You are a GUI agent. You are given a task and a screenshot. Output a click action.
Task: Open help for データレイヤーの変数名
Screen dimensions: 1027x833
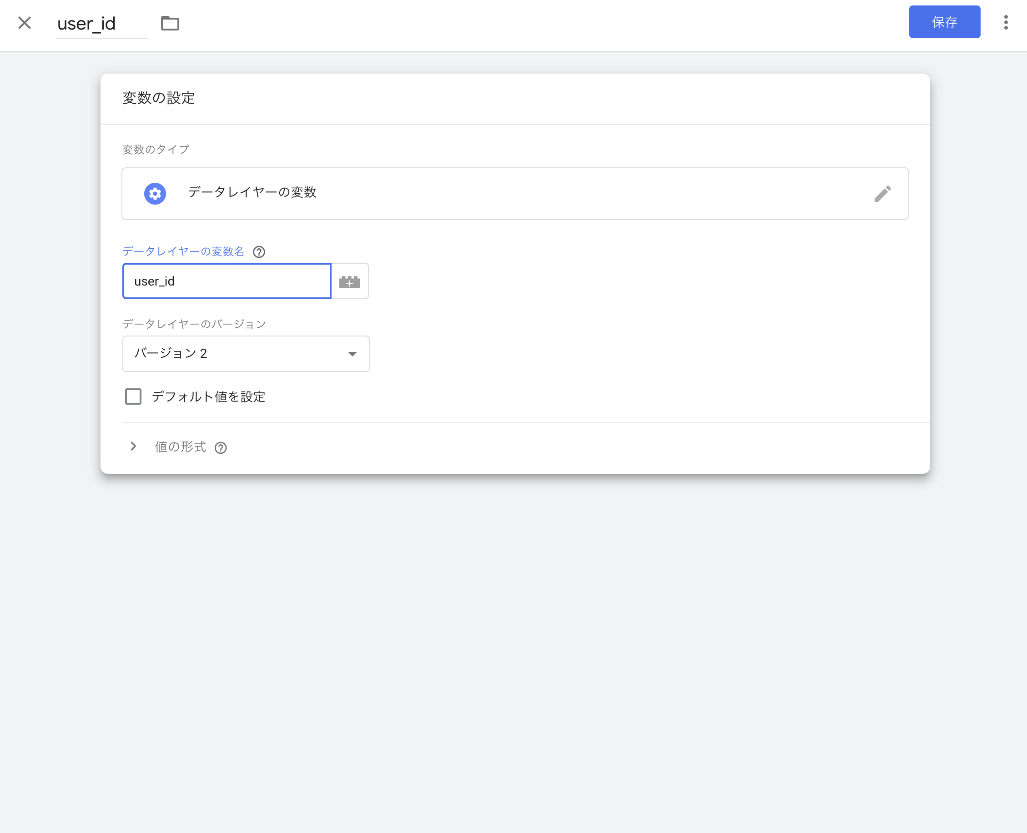click(x=259, y=252)
